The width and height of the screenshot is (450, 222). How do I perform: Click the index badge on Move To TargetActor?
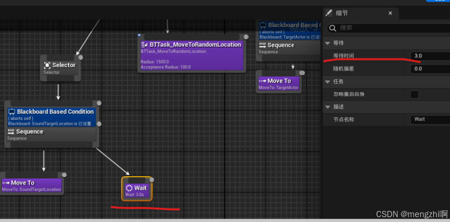(302, 73)
